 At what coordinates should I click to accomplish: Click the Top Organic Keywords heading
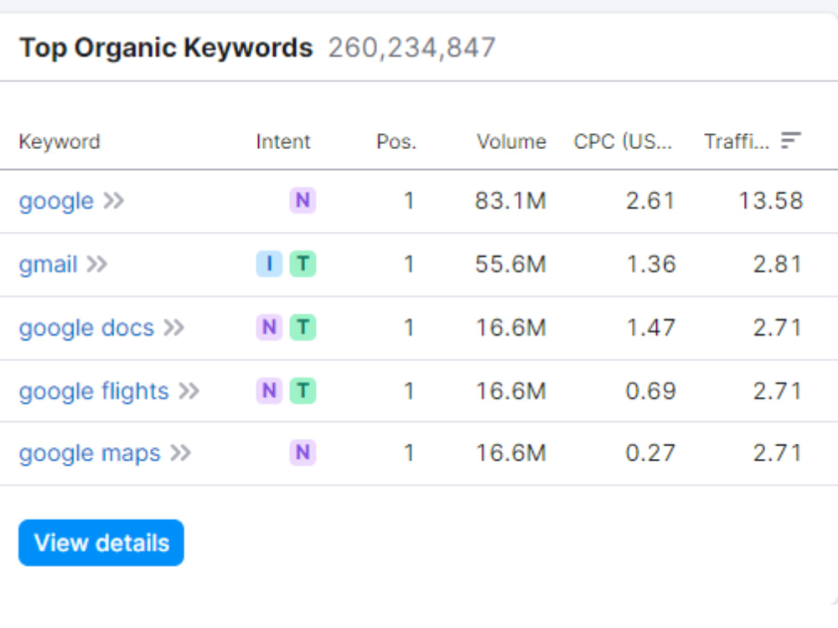(x=166, y=48)
